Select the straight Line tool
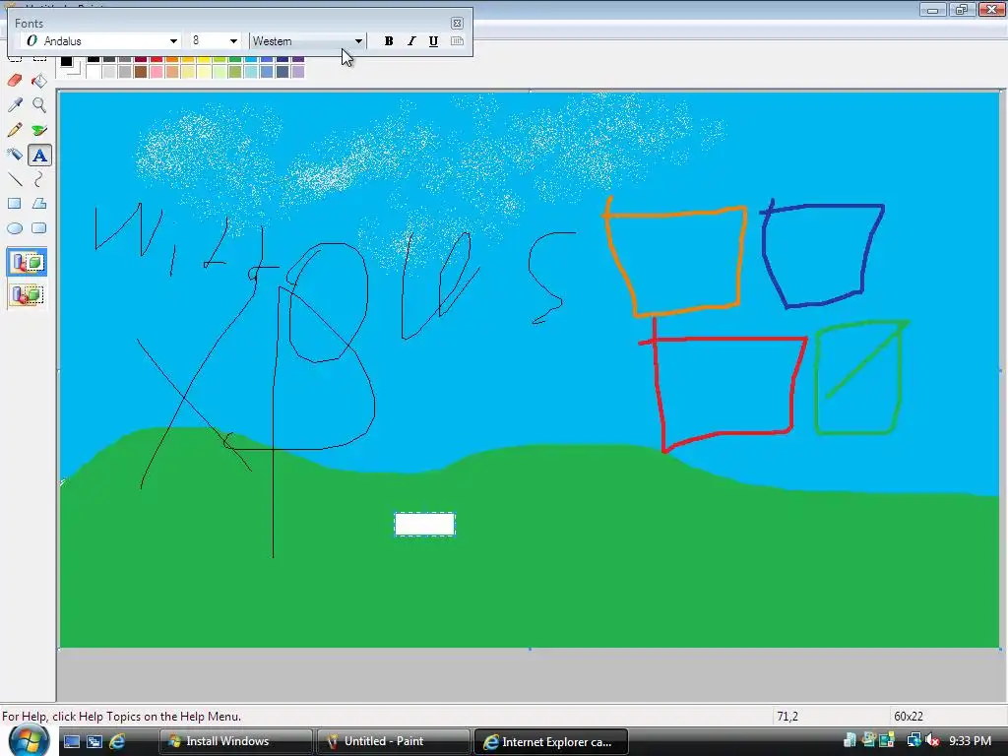This screenshot has width=1008, height=756. (15, 179)
